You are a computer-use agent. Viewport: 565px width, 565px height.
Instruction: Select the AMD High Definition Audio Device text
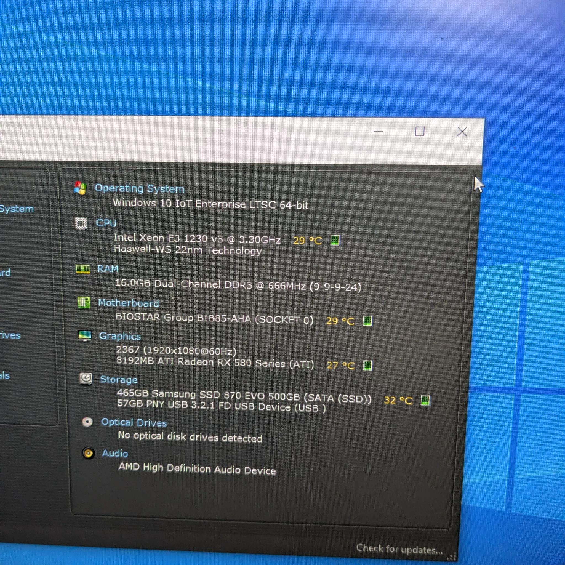click(197, 469)
